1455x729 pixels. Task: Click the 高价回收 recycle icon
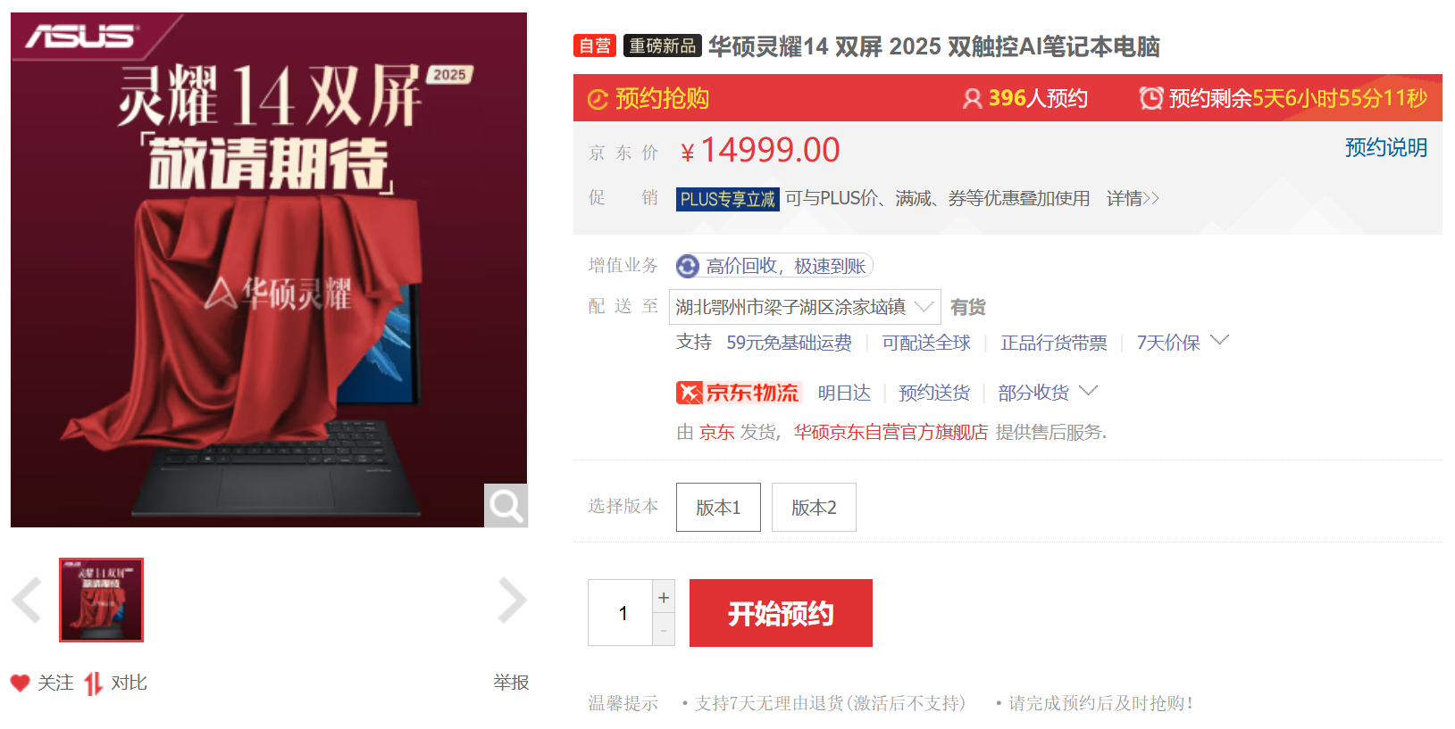pos(688,266)
